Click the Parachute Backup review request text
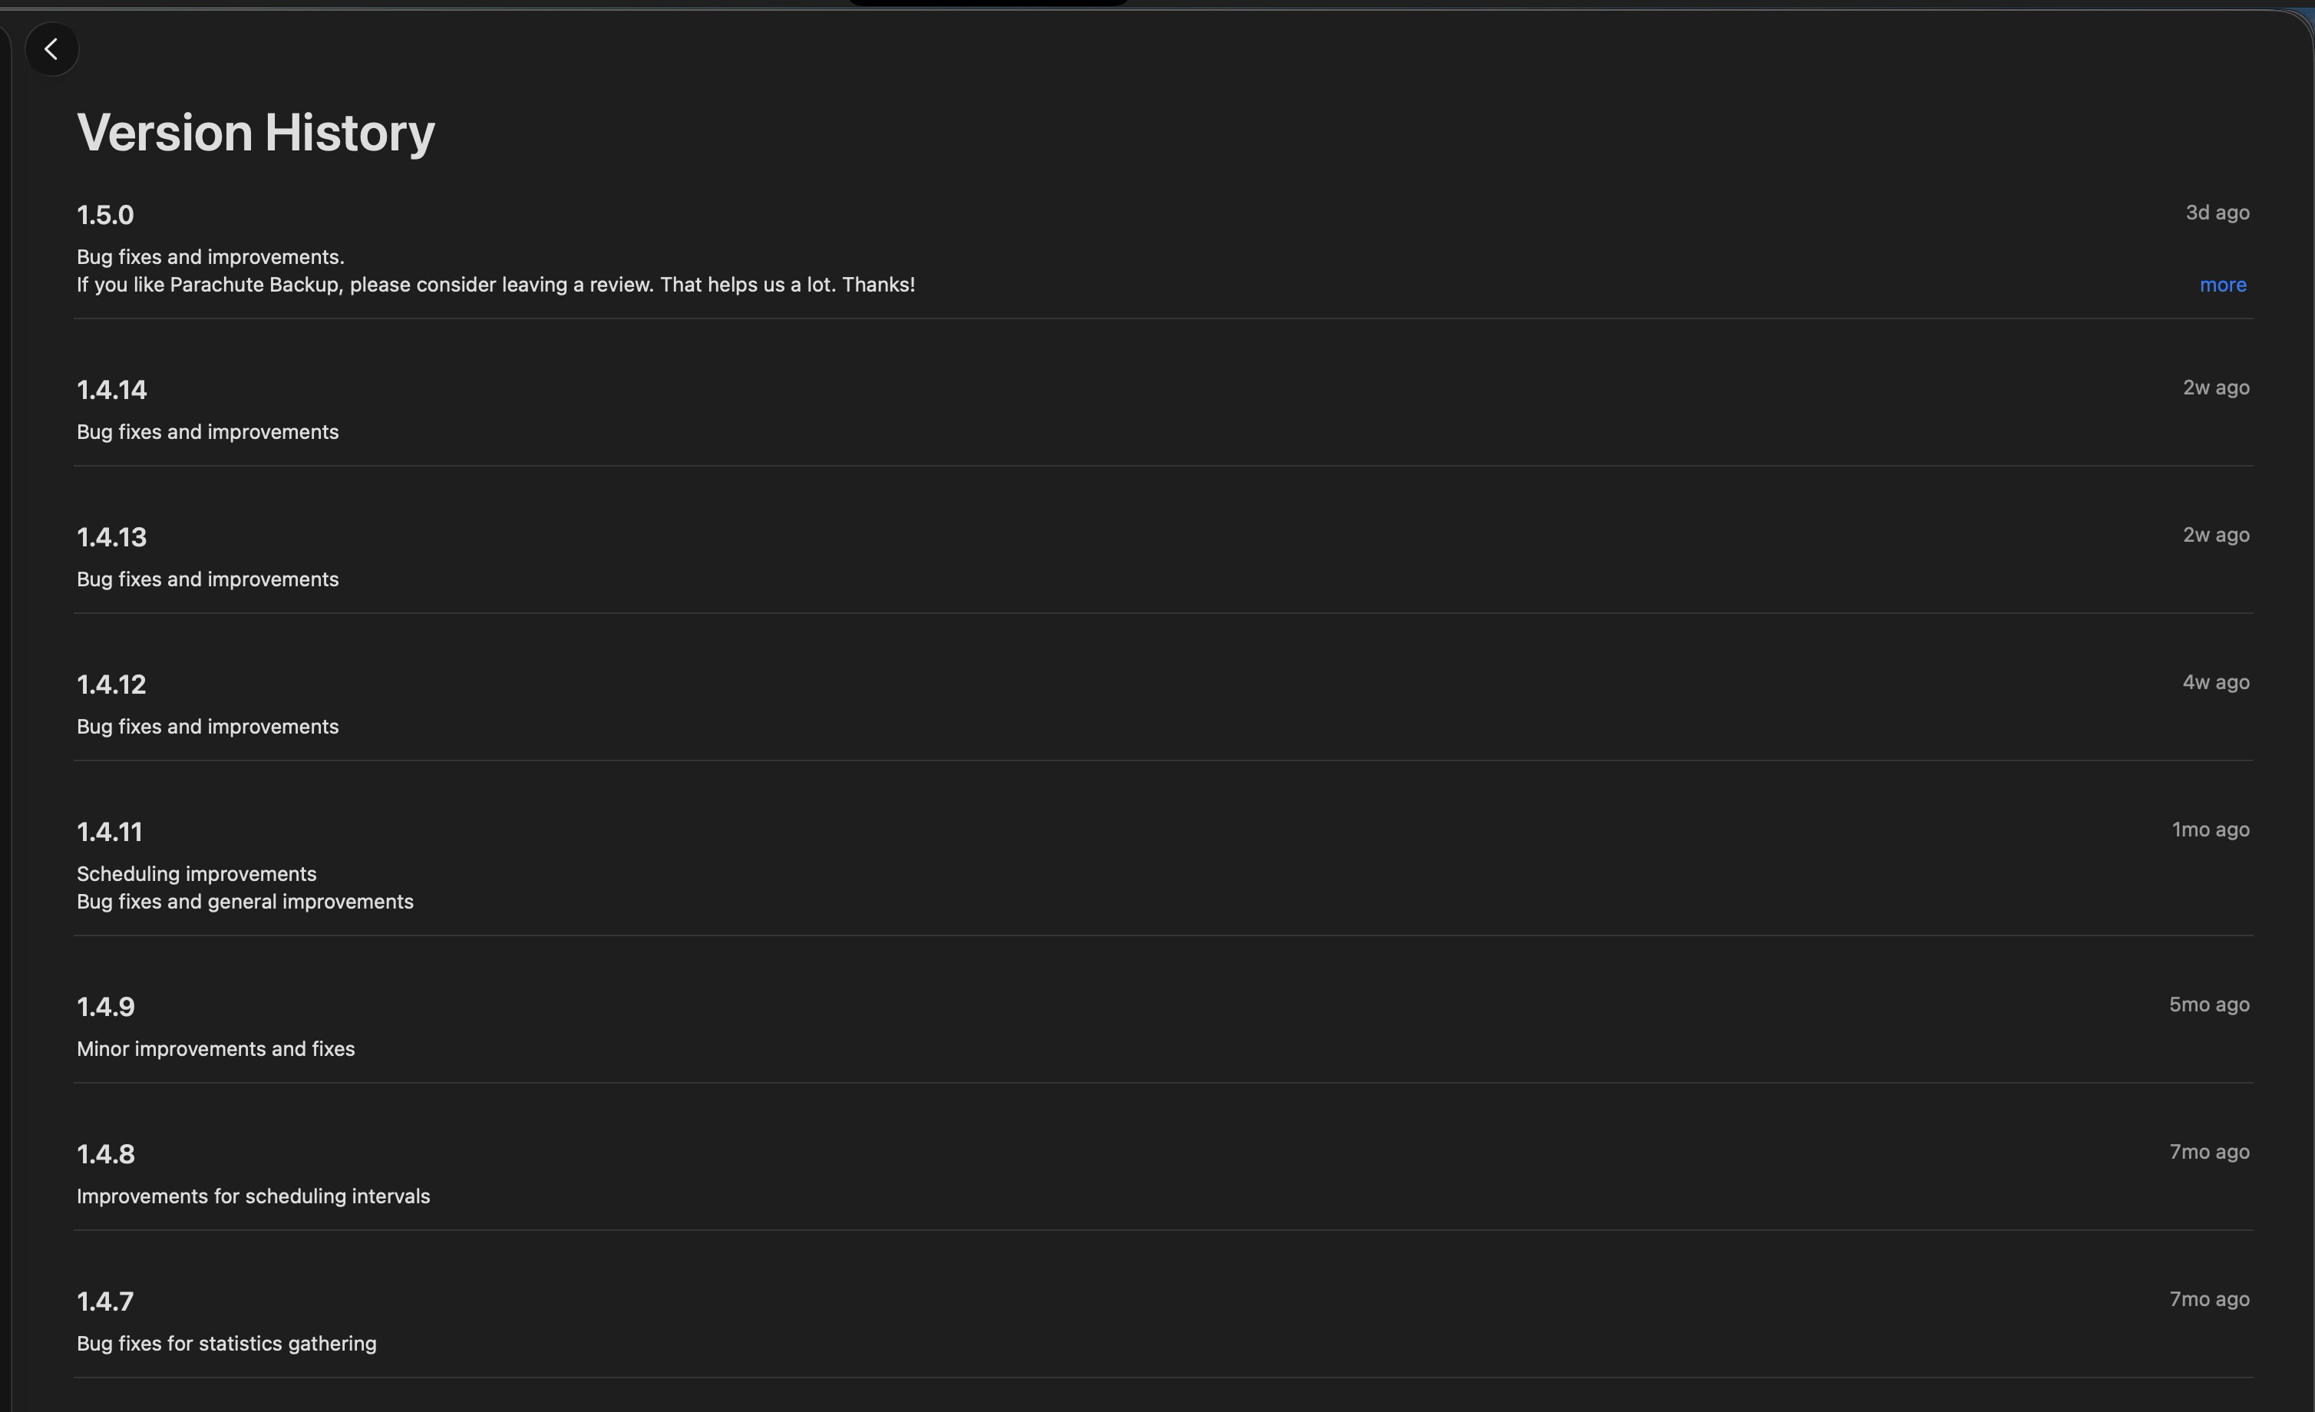Image resolution: width=2315 pixels, height=1412 pixels. pyautogui.click(x=495, y=285)
